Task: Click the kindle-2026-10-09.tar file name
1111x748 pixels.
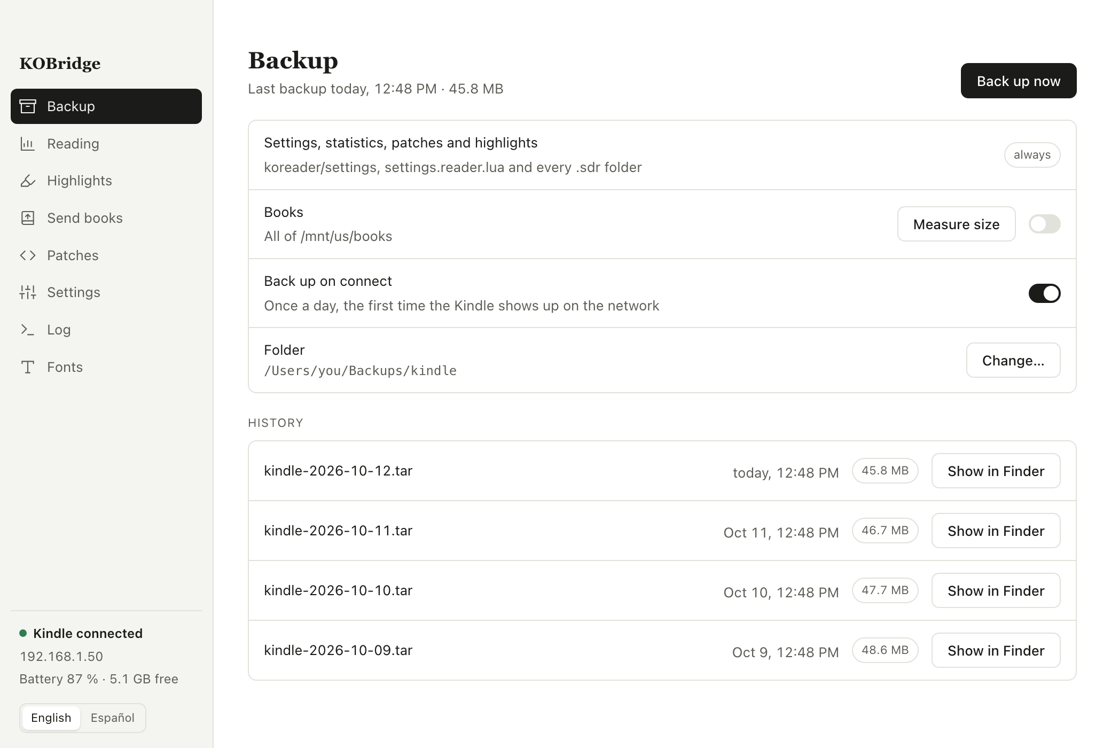Action: click(x=338, y=650)
